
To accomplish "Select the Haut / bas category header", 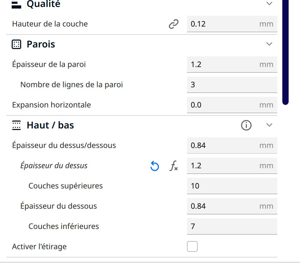I will (50, 125).
